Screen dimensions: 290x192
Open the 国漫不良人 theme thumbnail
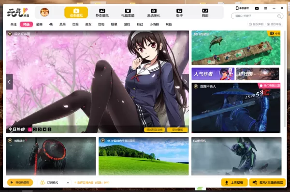(x=236, y=108)
